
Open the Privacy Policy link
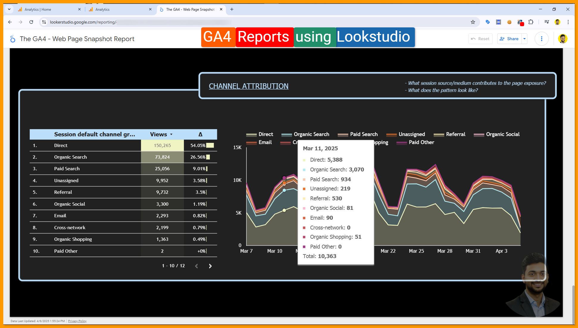[77, 321]
